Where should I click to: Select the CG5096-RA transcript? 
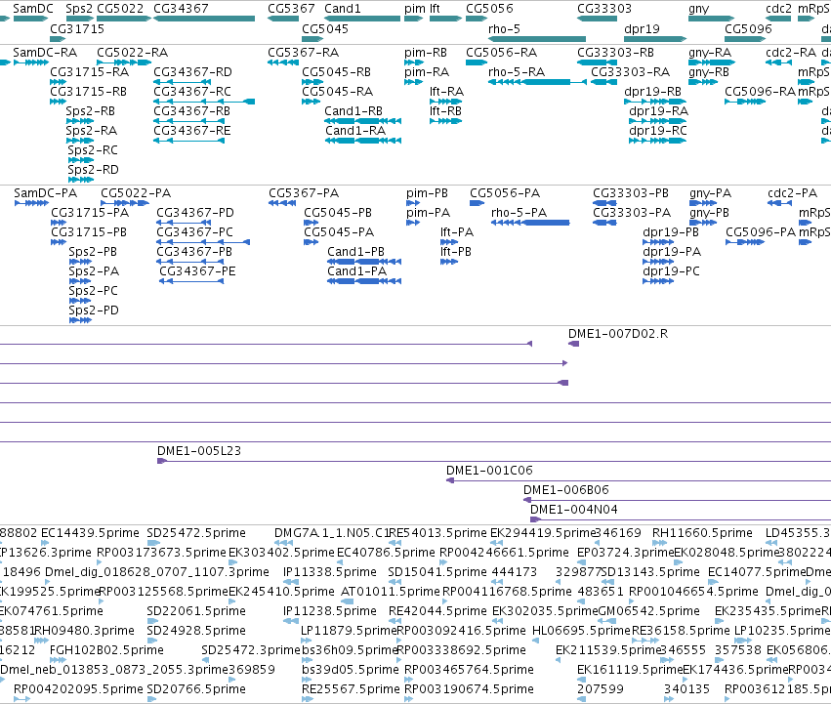[745, 102]
